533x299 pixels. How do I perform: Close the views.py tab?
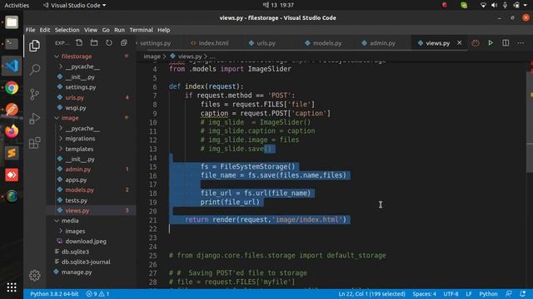click(x=459, y=42)
